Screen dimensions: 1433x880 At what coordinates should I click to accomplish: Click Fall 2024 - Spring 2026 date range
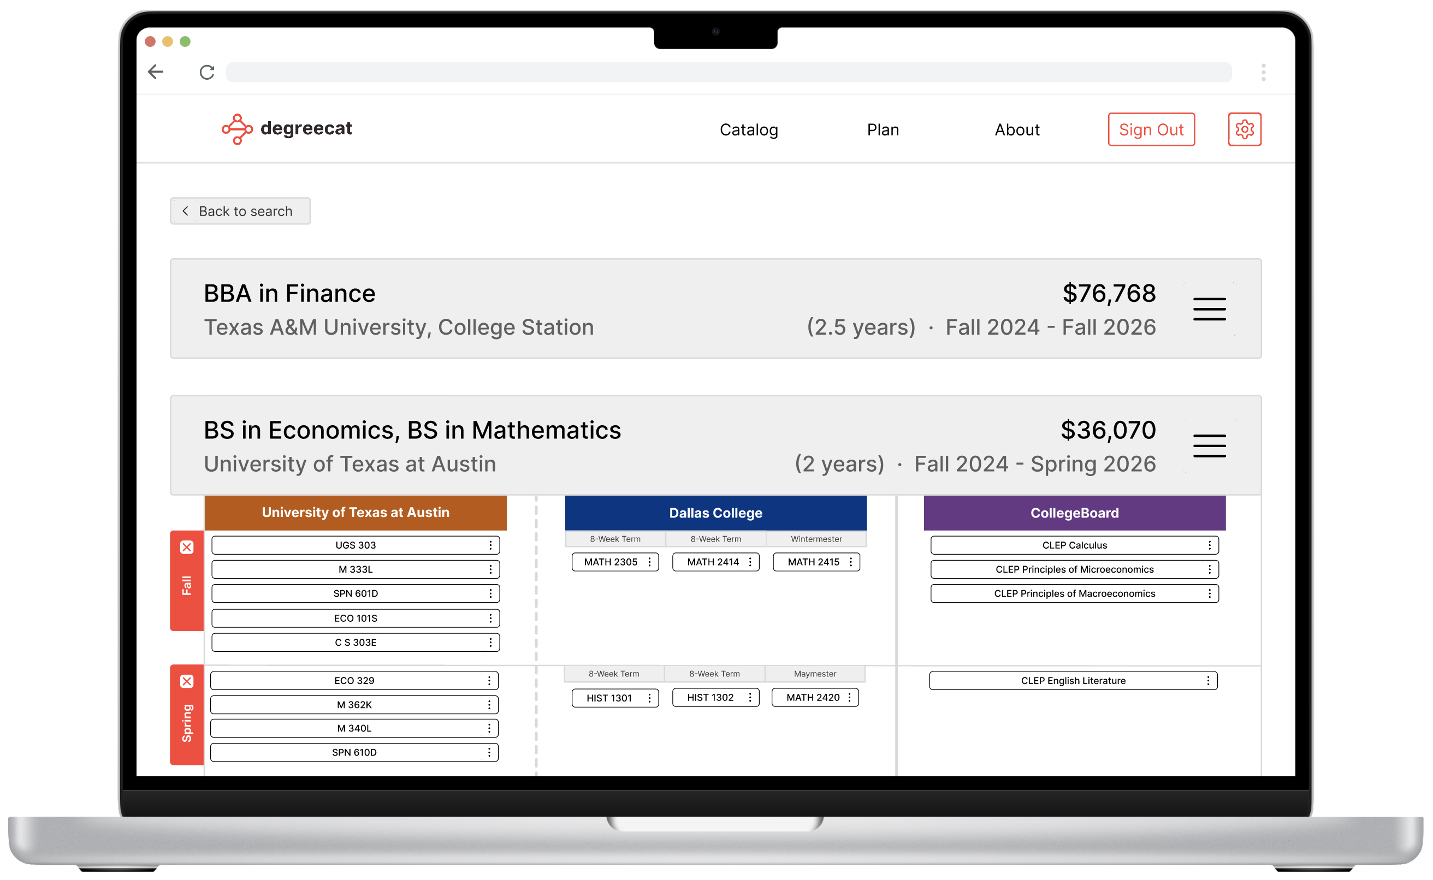pos(1034,465)
